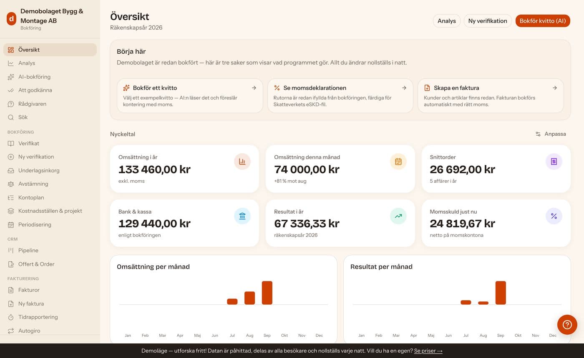
Task: Open Översikt in the sidebar
Action: pyautogui.click(x=50, y=50)
